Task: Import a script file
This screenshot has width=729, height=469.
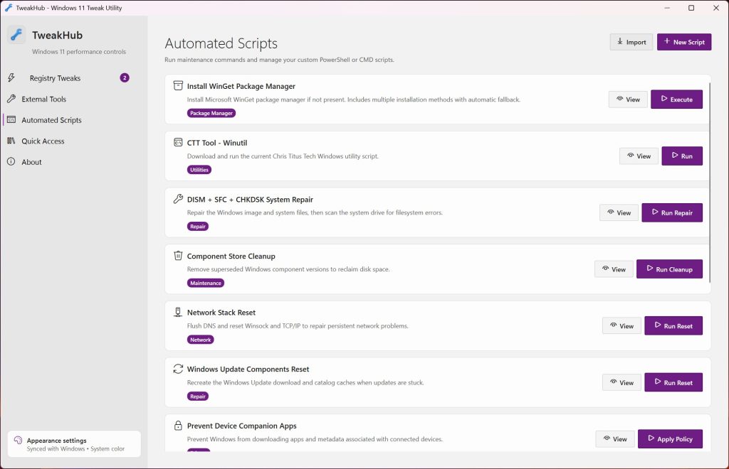Action: pyautogui.click(x=631, y=42)
